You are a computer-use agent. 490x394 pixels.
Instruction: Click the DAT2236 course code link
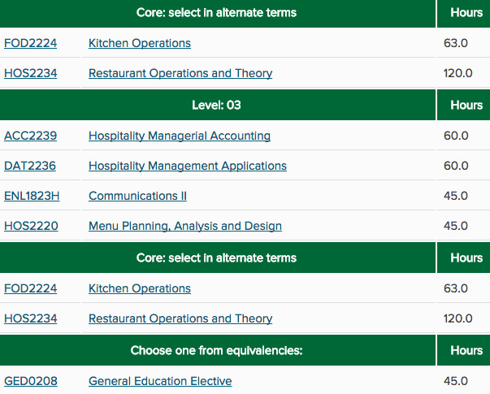tap(30, 166)
